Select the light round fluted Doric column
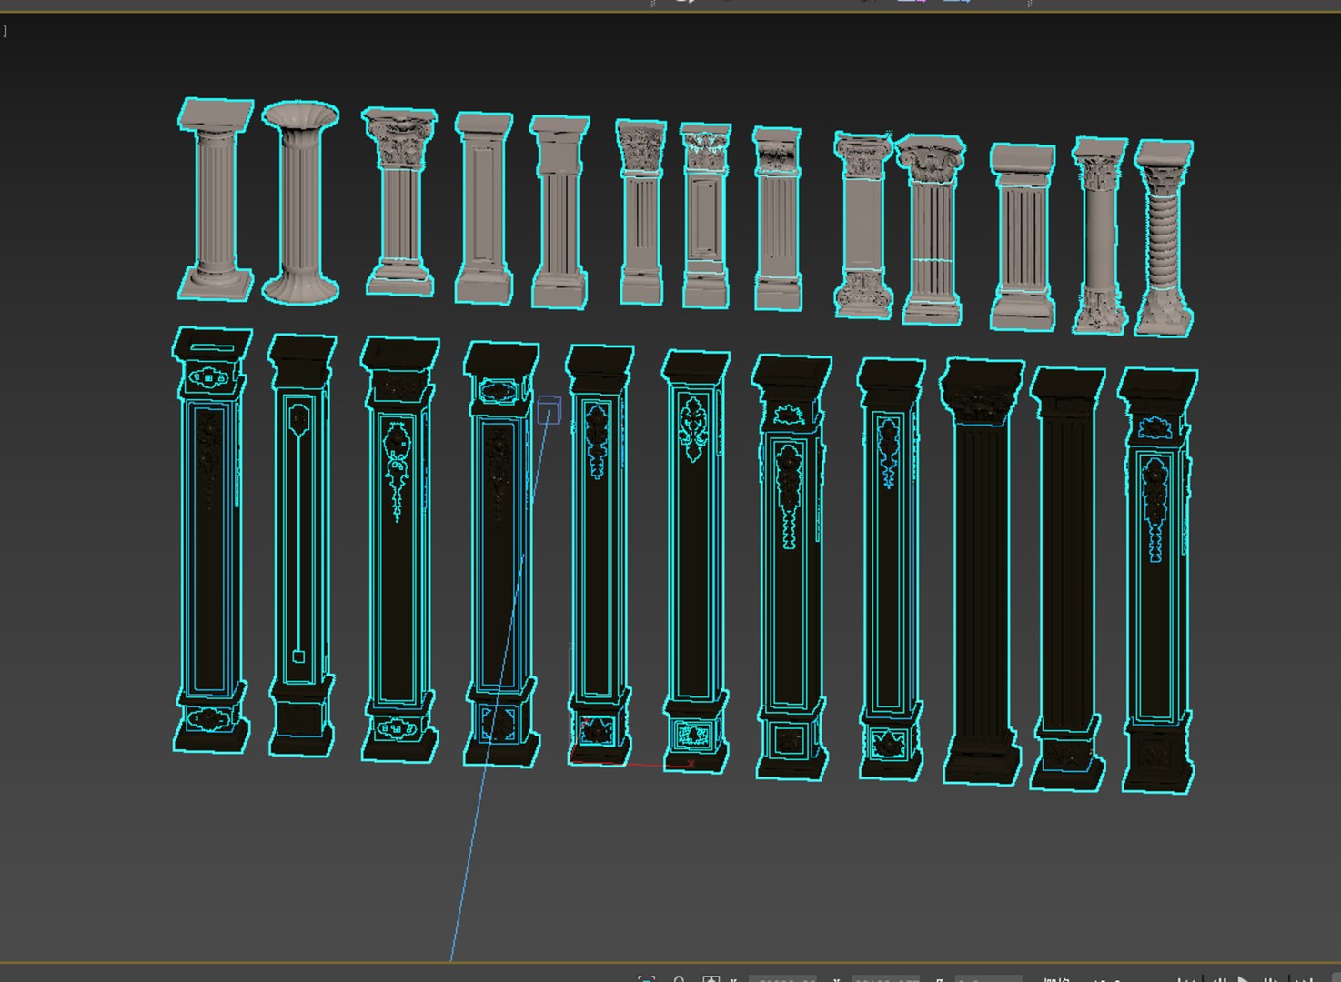The width and height of the screenshot is (1341, 982). (x=216, y=199)
